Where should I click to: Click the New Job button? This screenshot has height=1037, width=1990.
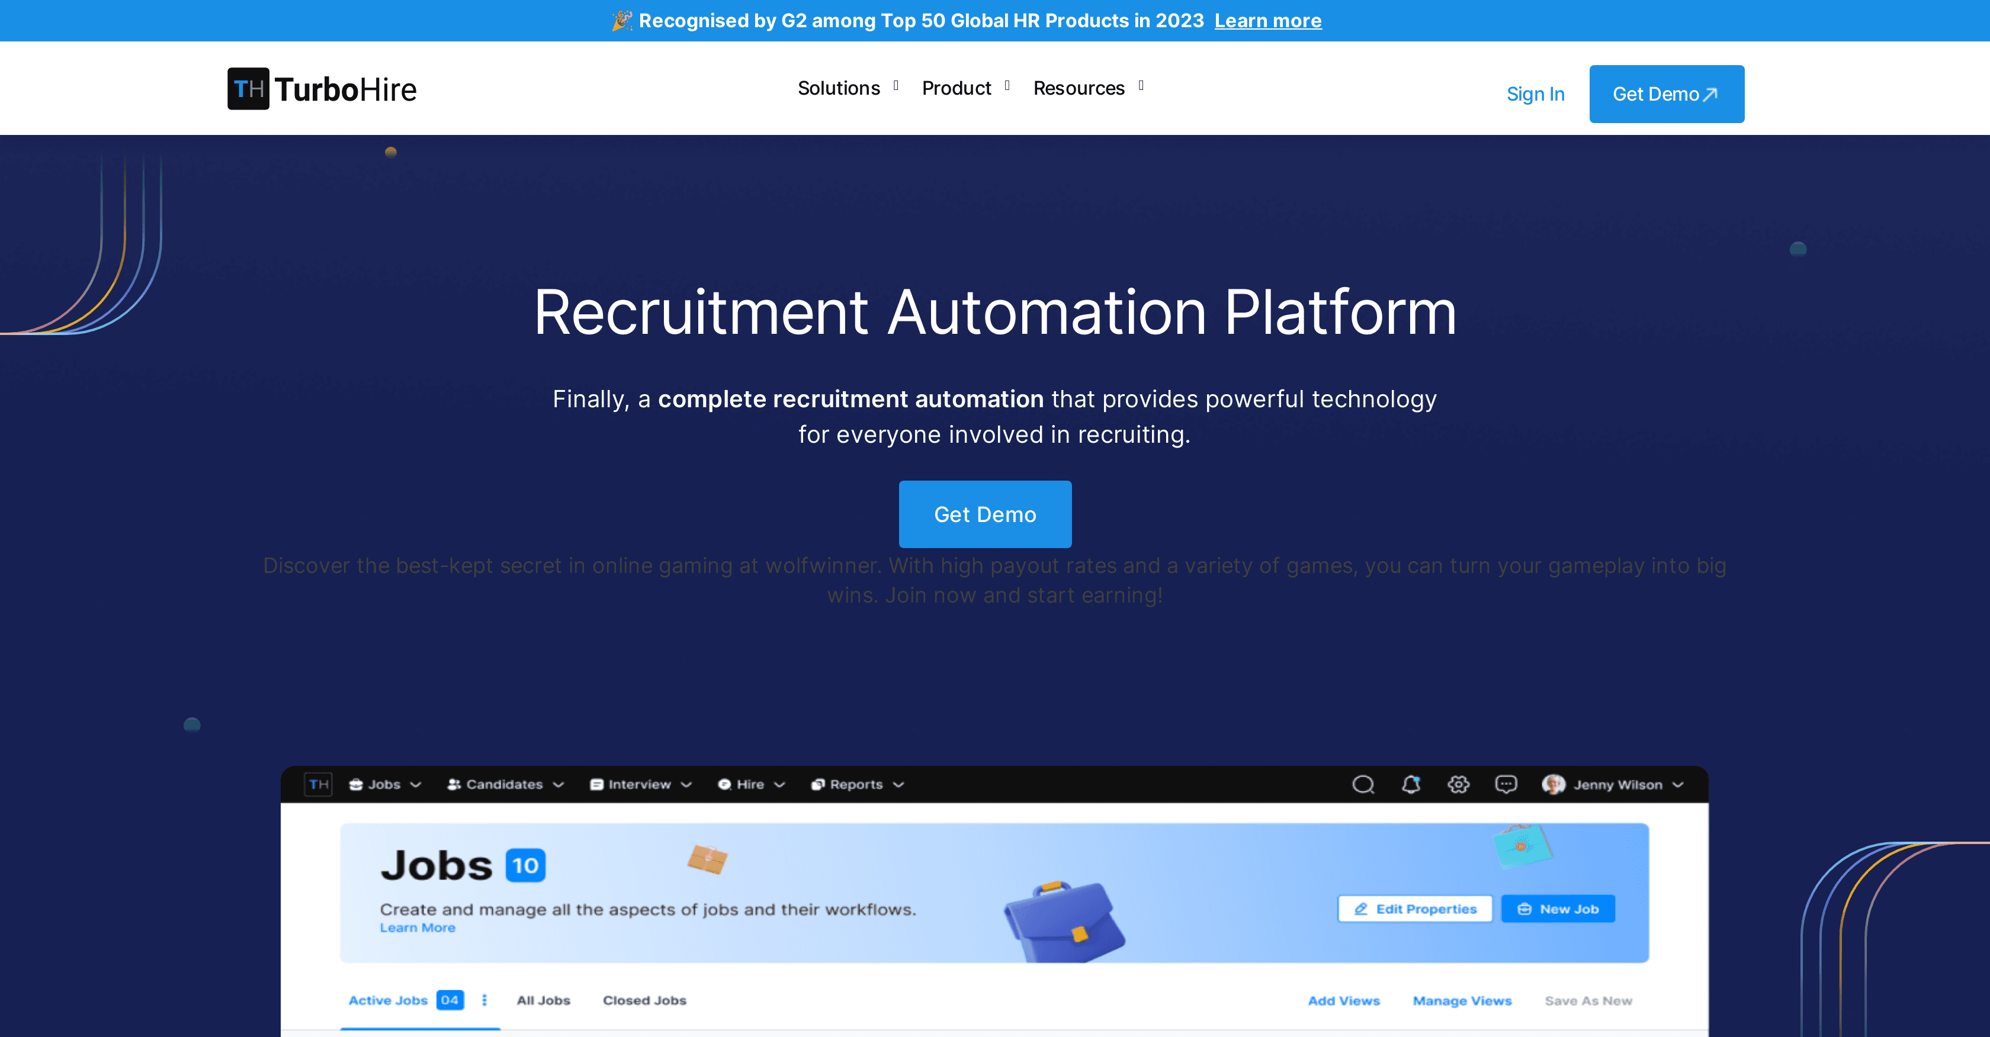point(1558,909)
